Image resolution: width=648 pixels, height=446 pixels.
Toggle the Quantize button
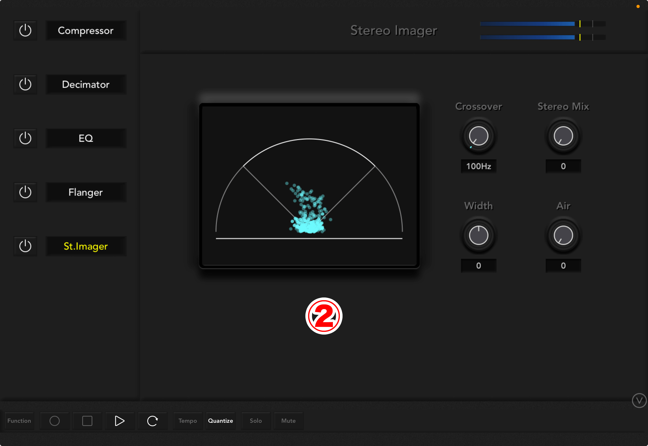click(x=220, y=421)
